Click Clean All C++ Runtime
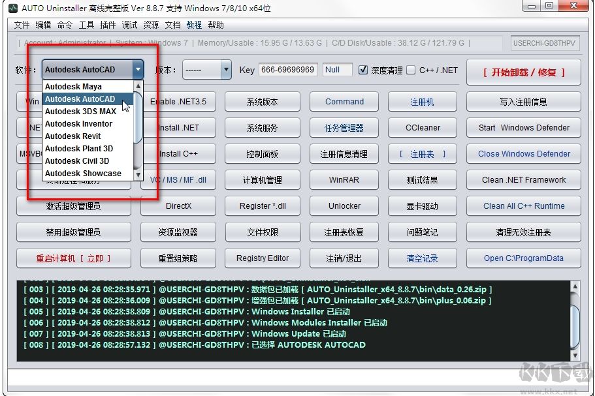595x396 pixels. [523, 206]
